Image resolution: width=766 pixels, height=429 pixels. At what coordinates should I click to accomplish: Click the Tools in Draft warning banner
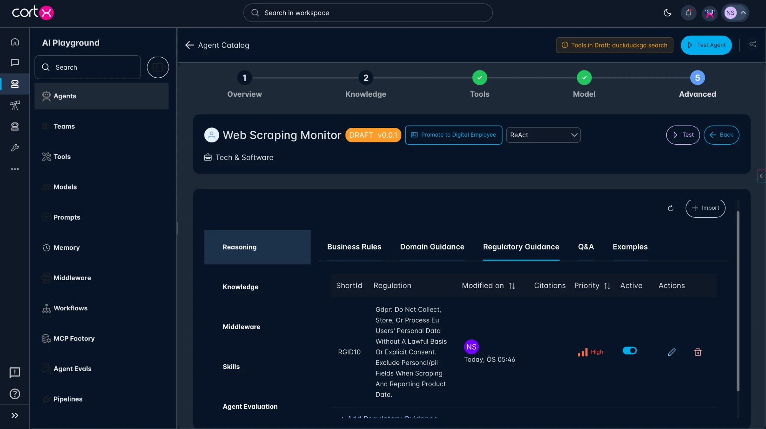(x=614, y=45)
